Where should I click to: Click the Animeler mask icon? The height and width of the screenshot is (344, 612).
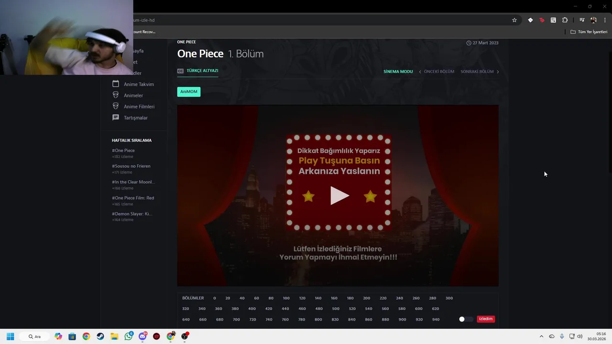tap(115, 95)
